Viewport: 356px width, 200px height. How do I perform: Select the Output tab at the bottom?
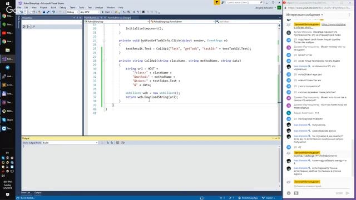coord(38,193)
